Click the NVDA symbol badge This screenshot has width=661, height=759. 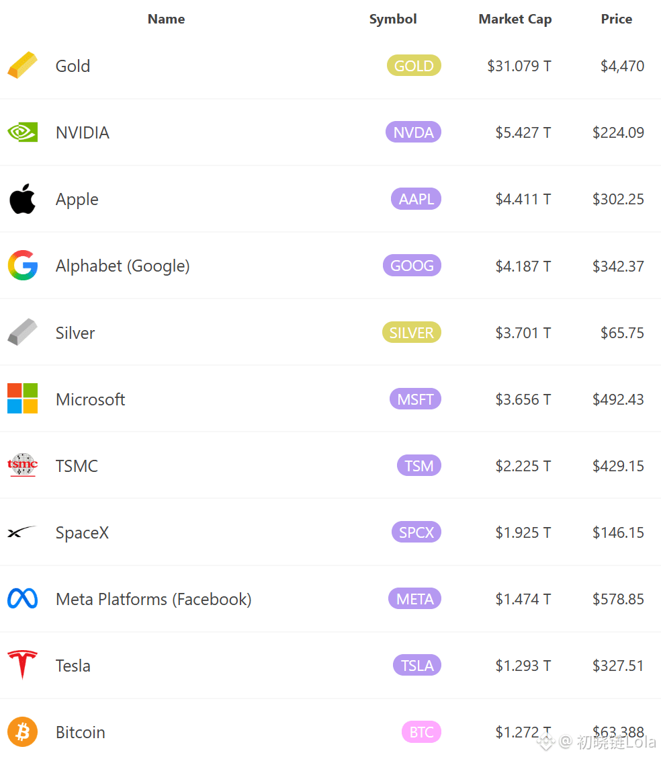tap(413, 132)
